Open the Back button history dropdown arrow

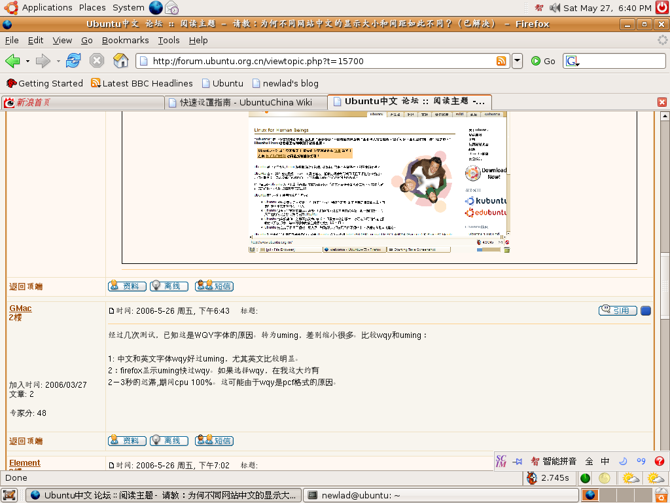(x=27, y=61)
